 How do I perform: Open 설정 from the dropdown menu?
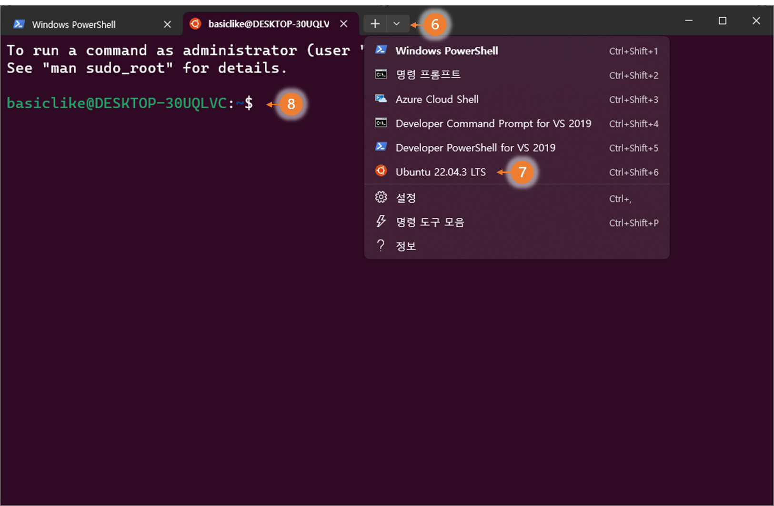point(517,198)
